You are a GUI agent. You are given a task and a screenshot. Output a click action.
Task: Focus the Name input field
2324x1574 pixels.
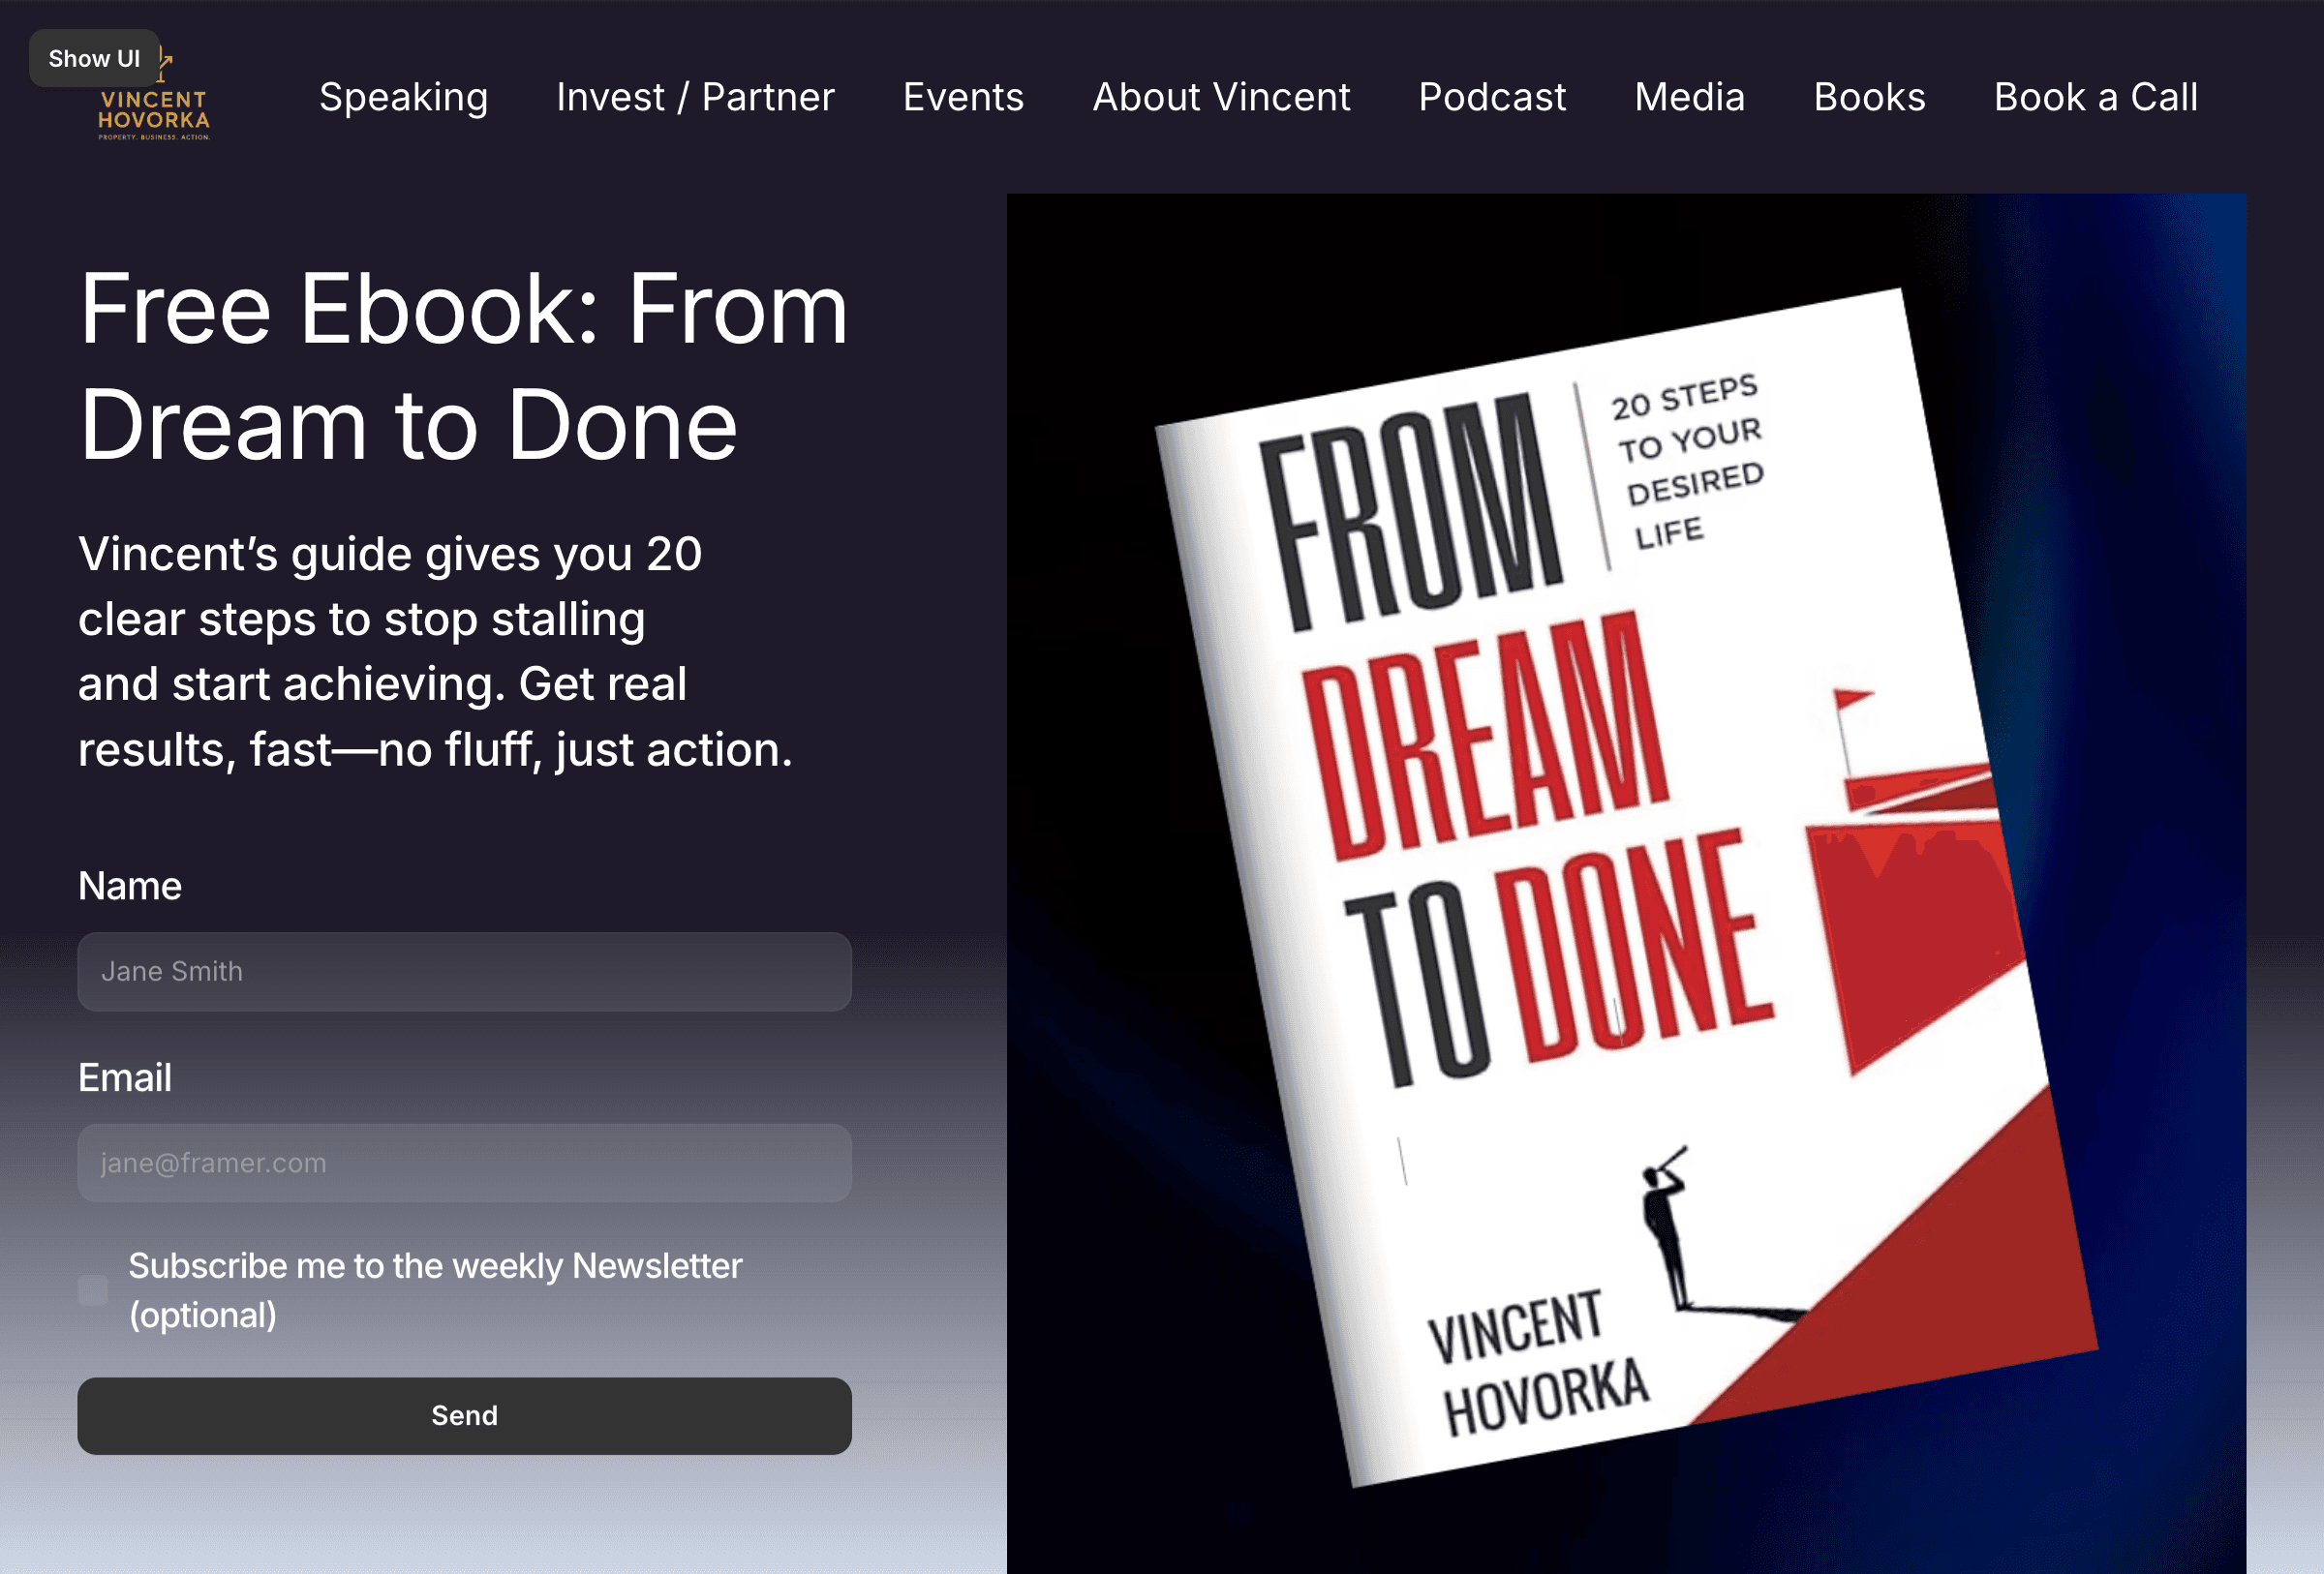point(465,971)
